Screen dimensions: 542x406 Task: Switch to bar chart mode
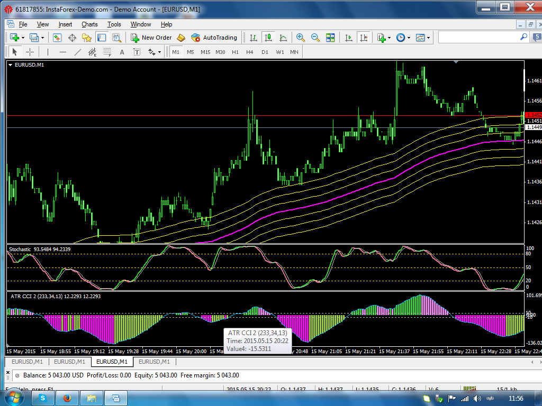pos(254,38)
